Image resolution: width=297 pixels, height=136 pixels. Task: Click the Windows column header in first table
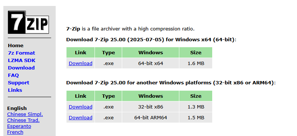[x=151, y=52]
